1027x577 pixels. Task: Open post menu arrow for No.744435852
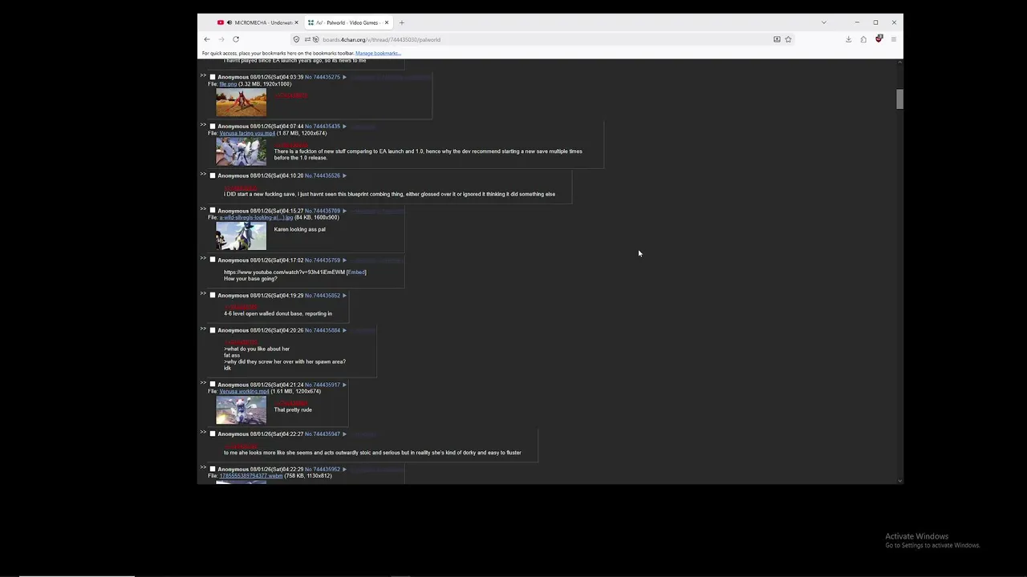pyautogui.click(x=345, y=296)
